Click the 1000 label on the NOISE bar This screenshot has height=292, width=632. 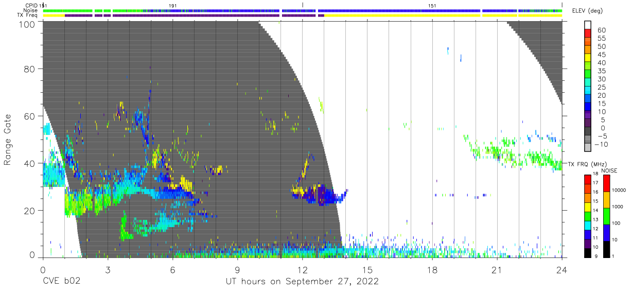(x=618, y=207)
